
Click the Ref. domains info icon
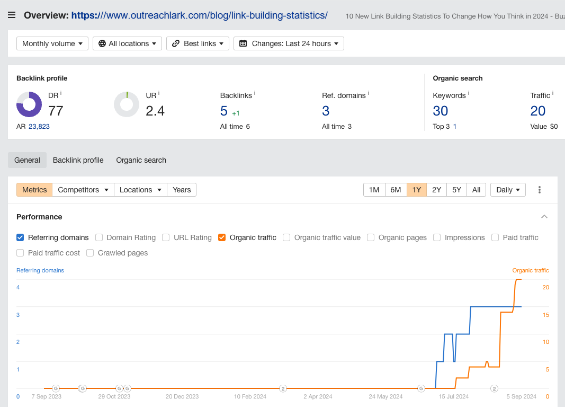click(x=368, y=93)
